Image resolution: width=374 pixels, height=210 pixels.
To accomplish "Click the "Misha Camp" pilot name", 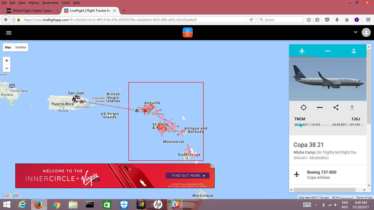I will (x=304, y=152).
